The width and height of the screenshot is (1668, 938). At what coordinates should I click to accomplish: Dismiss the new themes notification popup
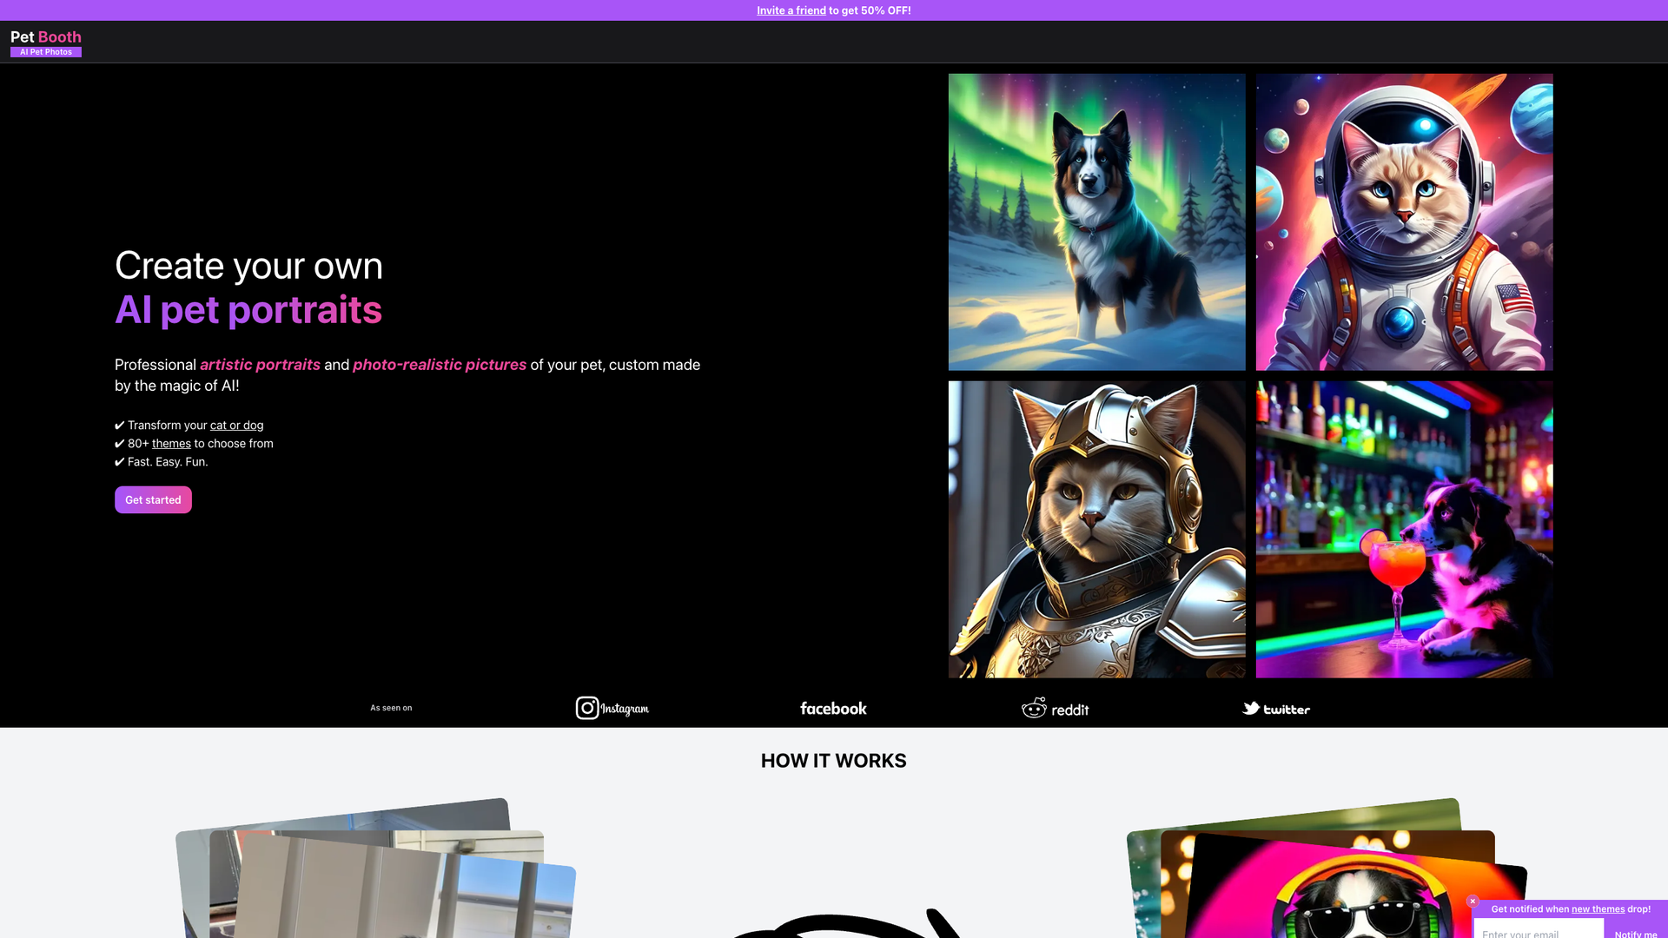pos(1473,902)
